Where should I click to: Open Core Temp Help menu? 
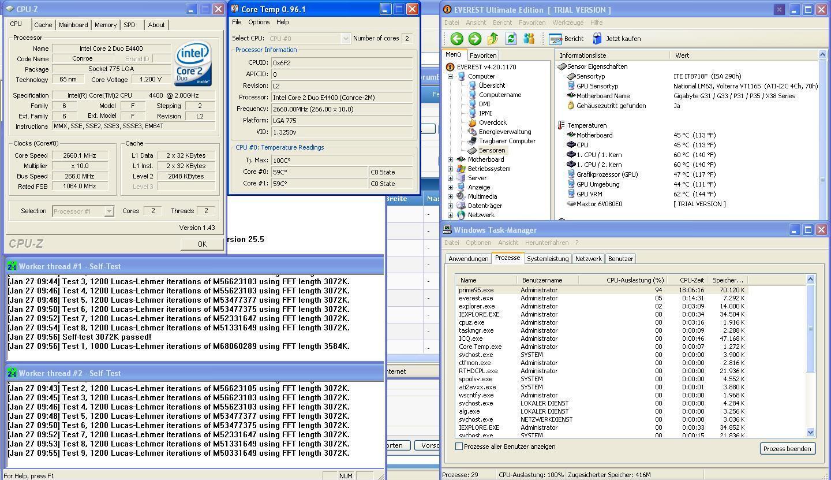point(282,22)
